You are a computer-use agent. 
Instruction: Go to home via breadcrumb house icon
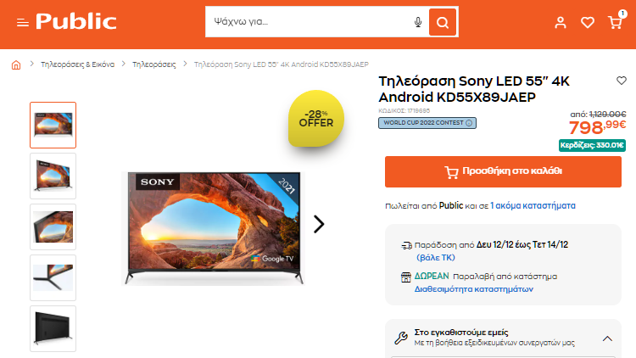tap(16, 65)
